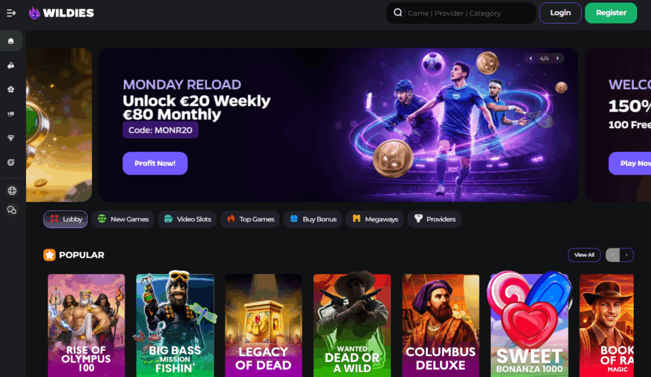Open the Legacy of Dead game thumbnail
The height and width of the screenshot is (377, 651).
264,326
